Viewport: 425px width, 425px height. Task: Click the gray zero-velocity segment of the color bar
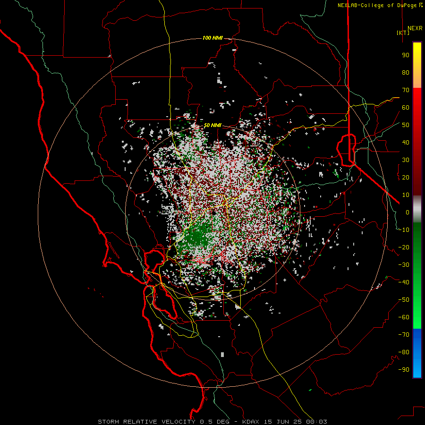pos(417,209)
